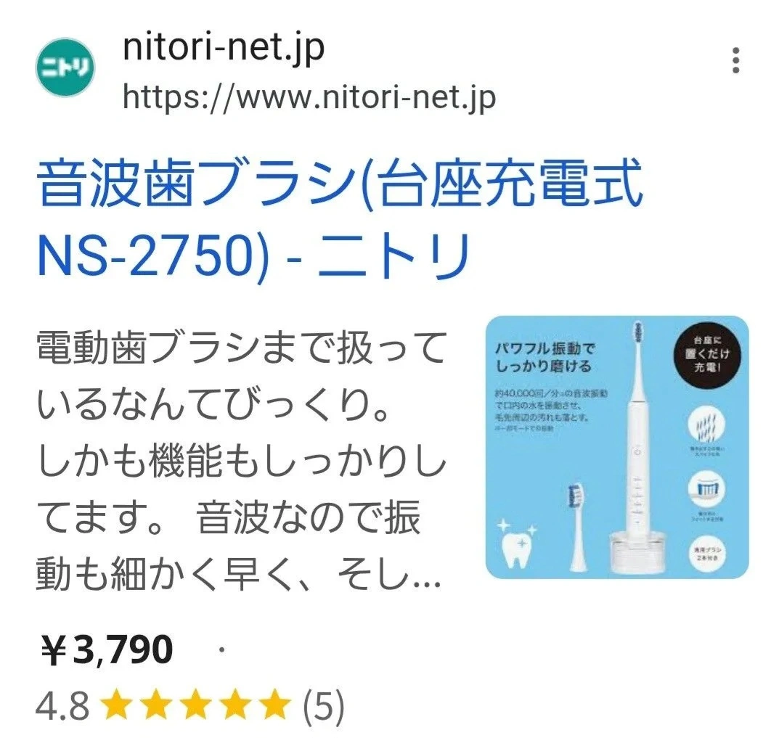Click the fifth gold rating star
This screenshot has width=779, height=738.
[x=273, y=704]
